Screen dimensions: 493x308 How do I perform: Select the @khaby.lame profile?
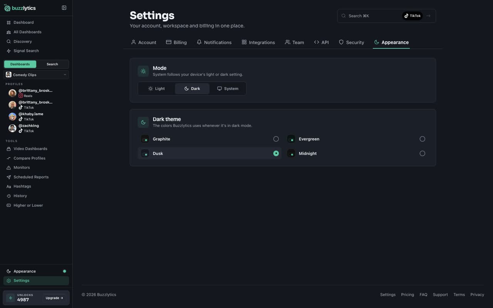(36, 116)
